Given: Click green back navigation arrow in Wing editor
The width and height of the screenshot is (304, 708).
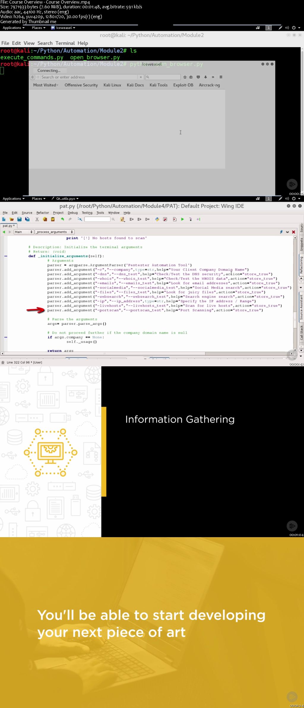Looking at the screenshot, I should click(x=4, y=232).
